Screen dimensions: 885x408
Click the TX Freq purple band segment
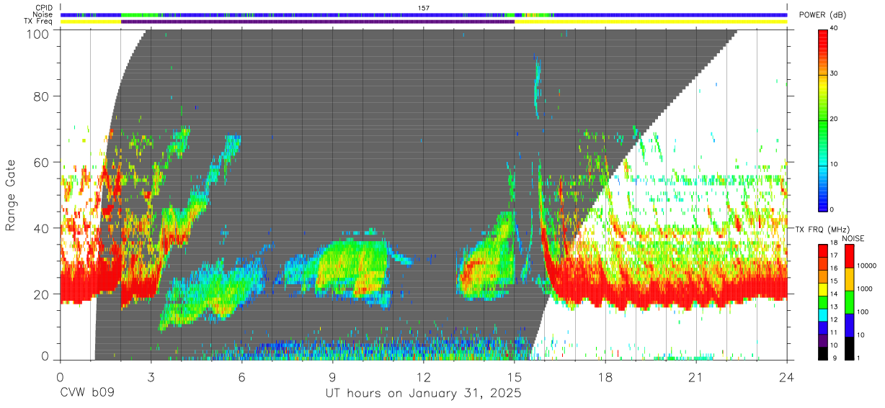[x=318, y=22]
